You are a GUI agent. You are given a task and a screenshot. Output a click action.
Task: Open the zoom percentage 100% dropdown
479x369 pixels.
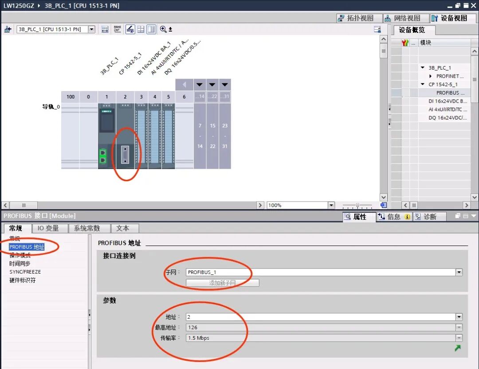pos(331,205)
